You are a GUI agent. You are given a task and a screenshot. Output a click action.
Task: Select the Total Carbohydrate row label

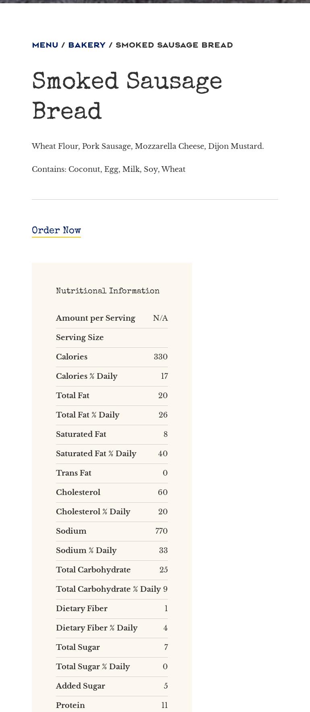pyautogui.click(x=93, y=570)
